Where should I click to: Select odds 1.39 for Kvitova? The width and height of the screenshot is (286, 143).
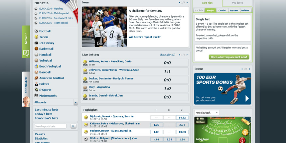click(x=157, y=125)
